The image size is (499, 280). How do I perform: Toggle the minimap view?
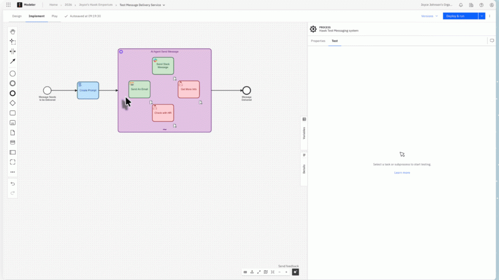point(266,272)
